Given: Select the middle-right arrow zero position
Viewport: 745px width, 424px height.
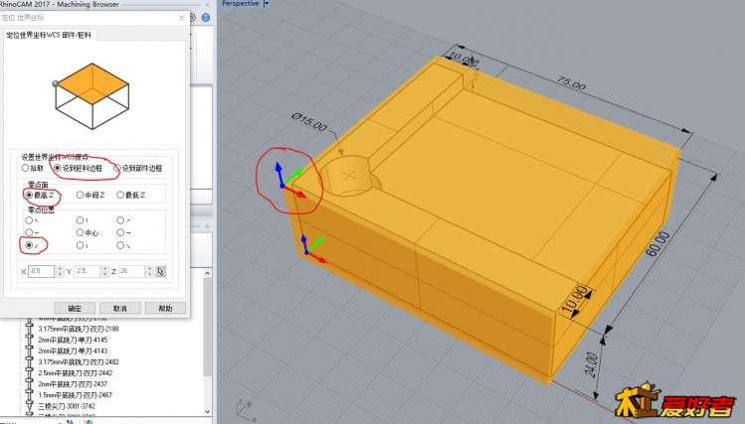Looking at the screenshot, I should click(123, 233).
